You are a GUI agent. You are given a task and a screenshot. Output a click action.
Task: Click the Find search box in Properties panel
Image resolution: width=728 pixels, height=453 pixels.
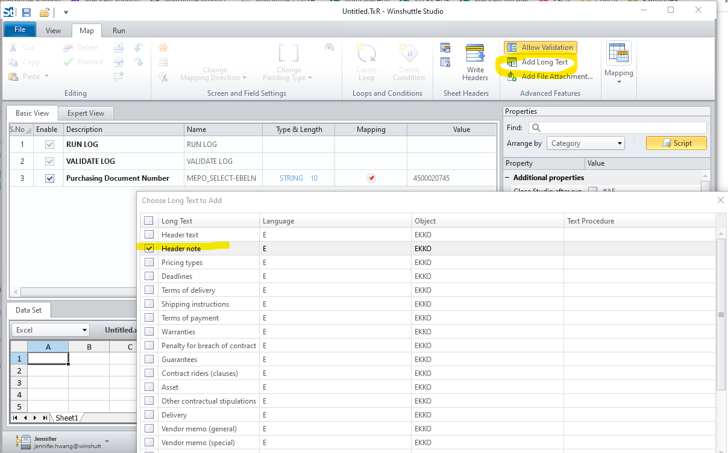tap(618, 127)
